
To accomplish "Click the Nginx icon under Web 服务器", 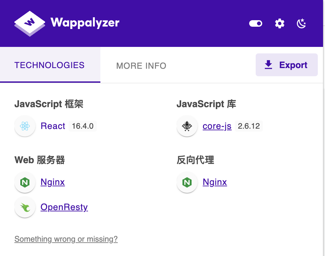I will (25, 182).
